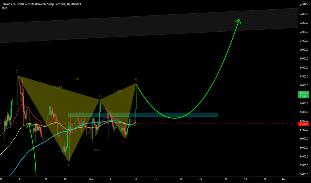Click the 60000.0 price axis label
The image size is (311, 183).
tap(304, 138)
